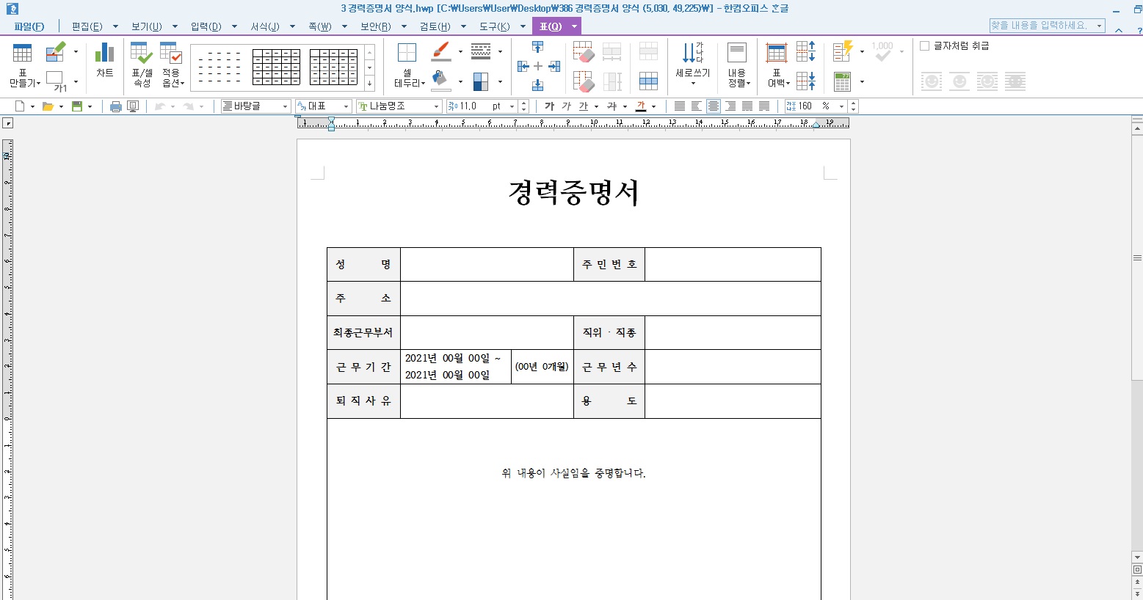Open the 보기 menu
The image size is (1143, 600).
[146, 26]
